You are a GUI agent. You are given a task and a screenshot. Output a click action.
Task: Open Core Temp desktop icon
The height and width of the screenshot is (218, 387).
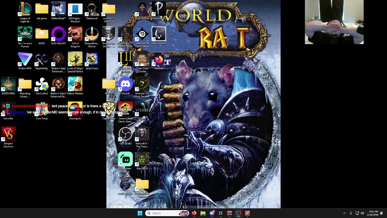click(42, 111)
